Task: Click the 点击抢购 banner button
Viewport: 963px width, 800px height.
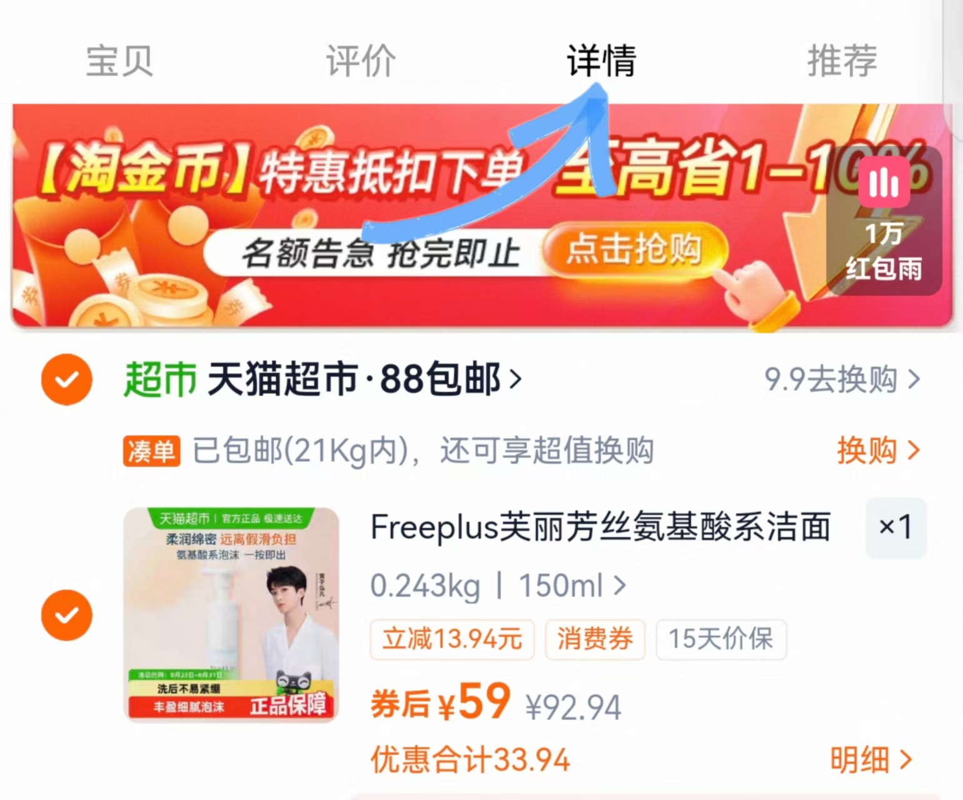Action: pos(634,251)
